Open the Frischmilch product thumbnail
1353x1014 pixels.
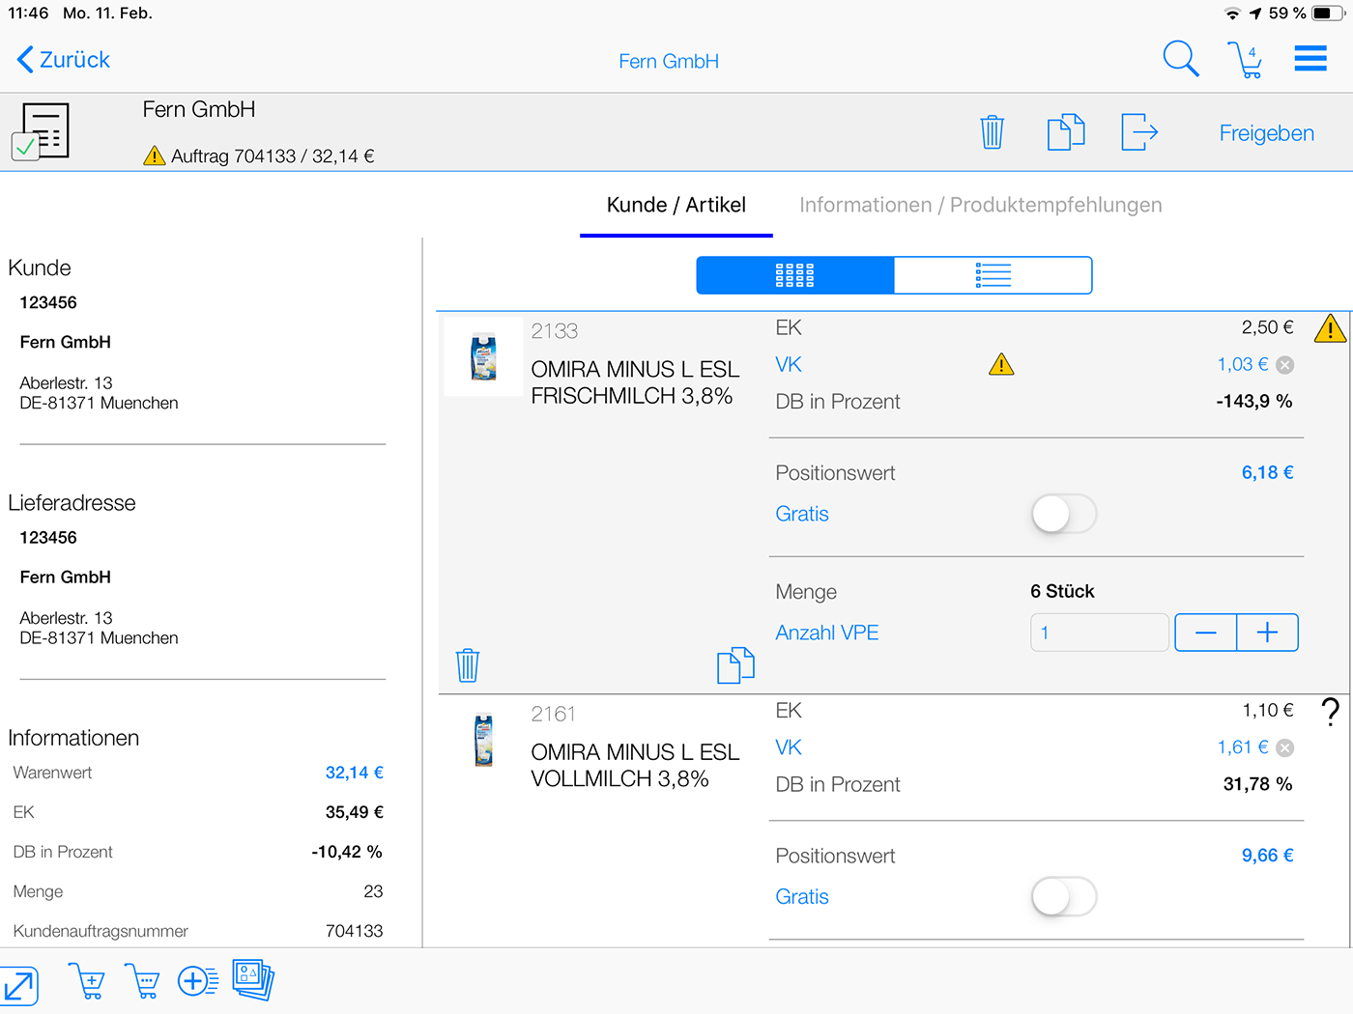pyautogui.click(x=483, y=357)
